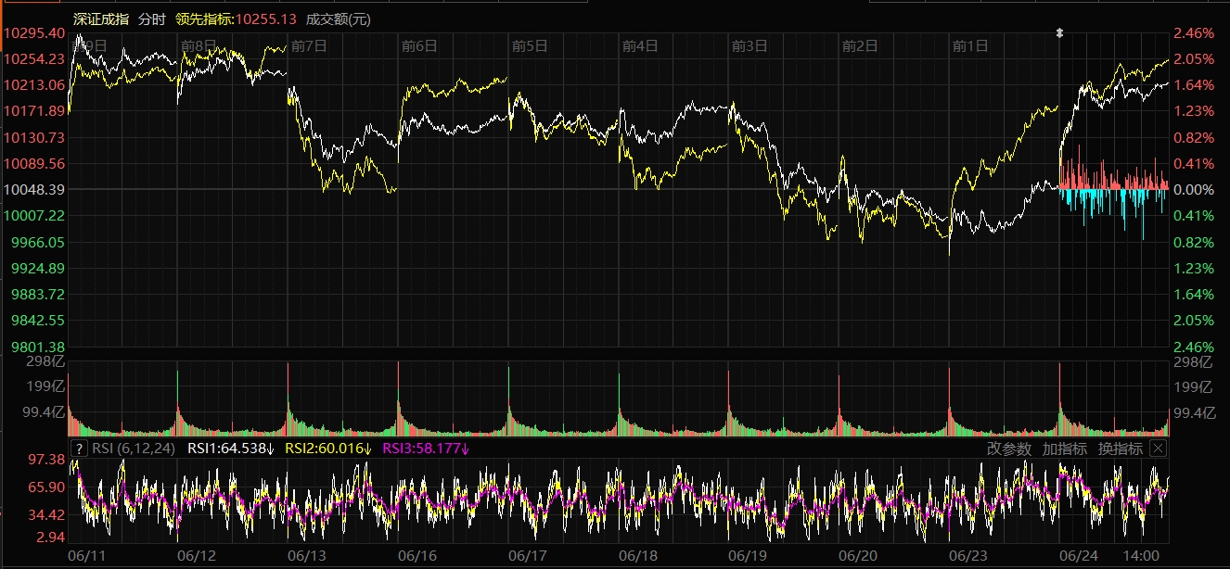Click the 2.94 RSI axis value

coord(51,537)
